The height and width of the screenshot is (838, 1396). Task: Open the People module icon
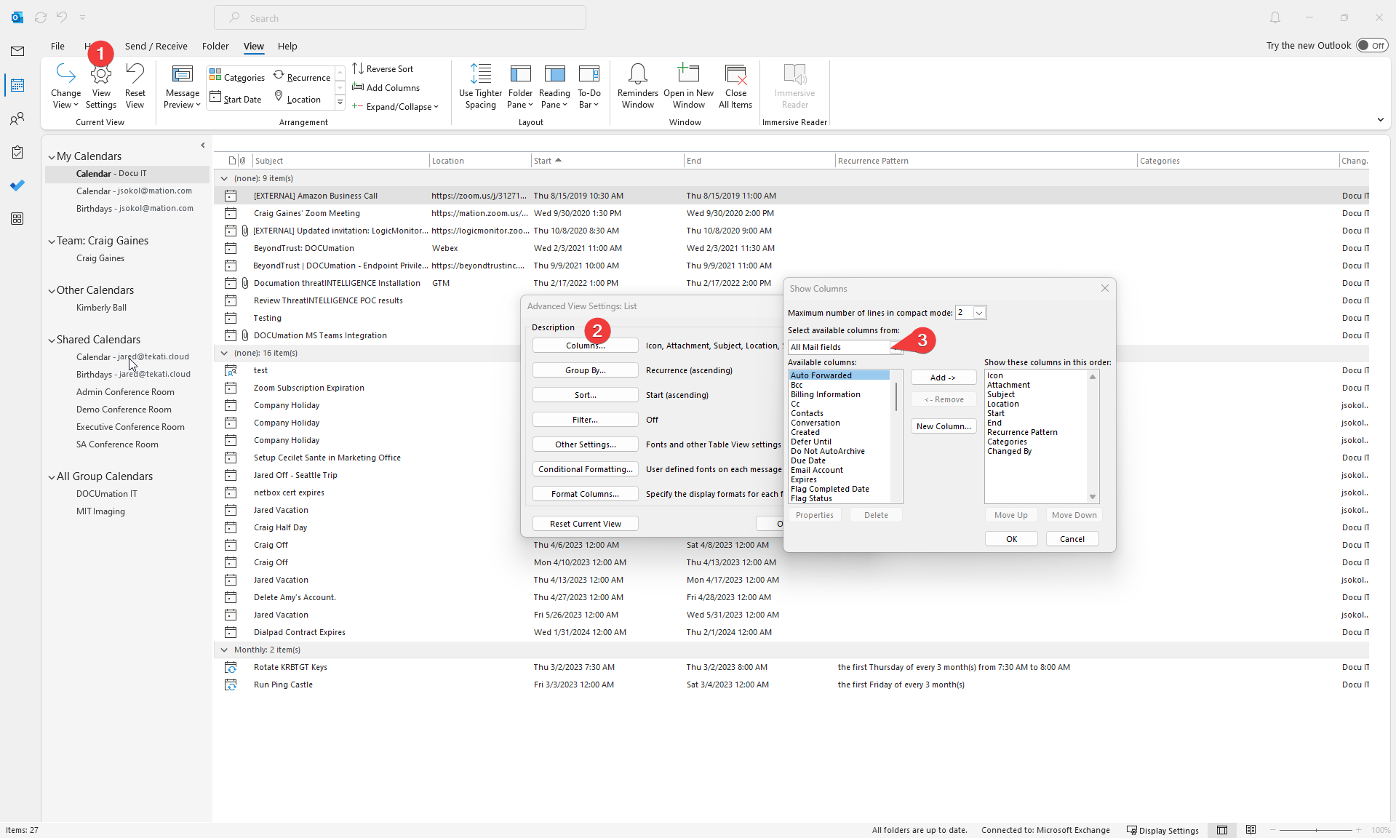[x=17, y=119]
